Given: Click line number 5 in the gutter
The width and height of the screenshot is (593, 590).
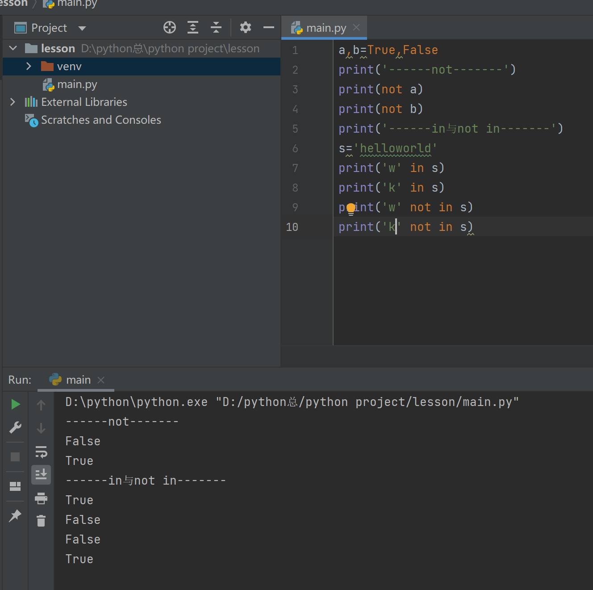Looking at the screenshot, I should pos(295,129).
